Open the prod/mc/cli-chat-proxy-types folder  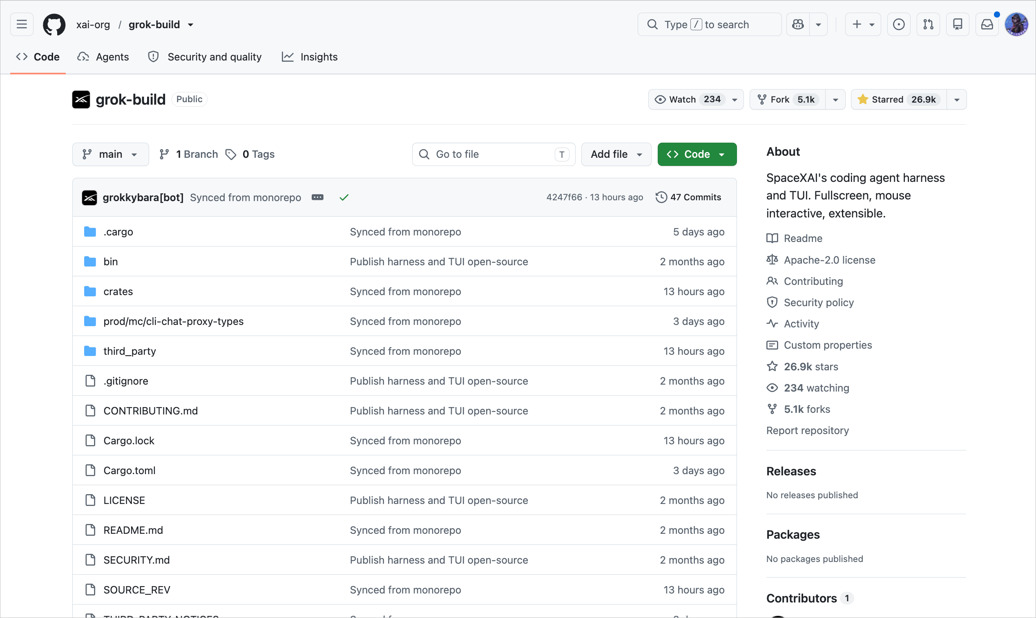click(174, 322)
